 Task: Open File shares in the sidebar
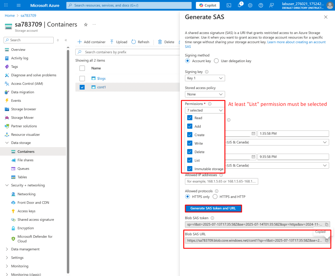25,160
